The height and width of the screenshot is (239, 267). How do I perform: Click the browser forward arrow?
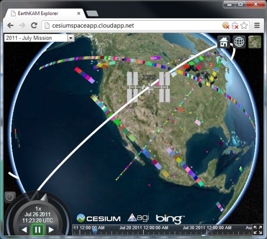pyautogui.click(x=22, y=26)
